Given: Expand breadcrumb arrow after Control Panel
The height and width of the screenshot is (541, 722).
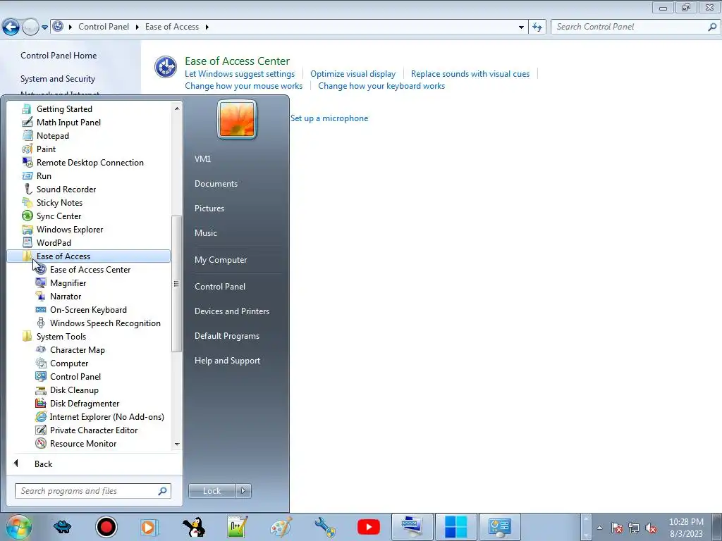Looking at the screenshot, I should [137, 27].
